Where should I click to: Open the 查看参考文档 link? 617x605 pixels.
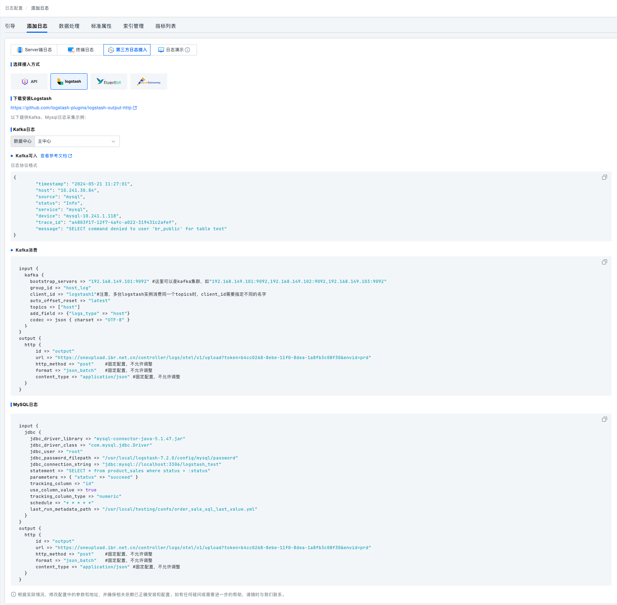56,156
